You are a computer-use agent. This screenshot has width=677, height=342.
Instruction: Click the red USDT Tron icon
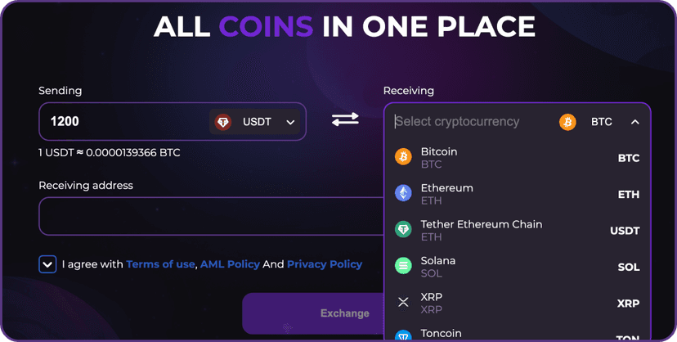223,122
